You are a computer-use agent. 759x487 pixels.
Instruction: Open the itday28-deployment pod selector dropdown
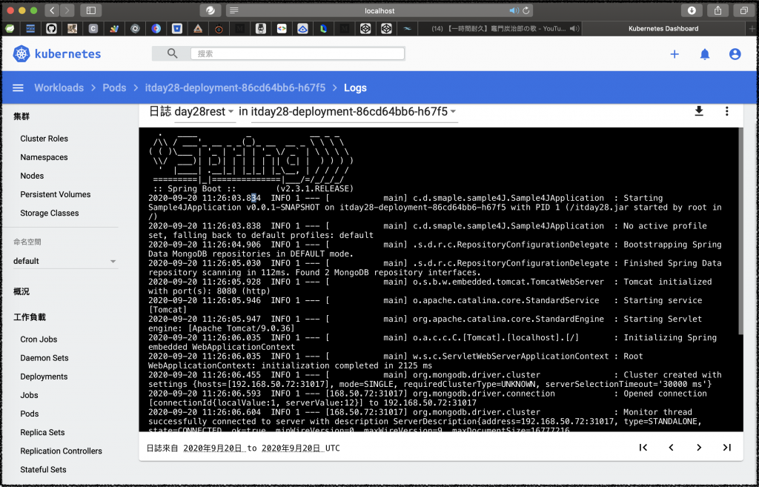pyautogui.click(x=354, y=112)
